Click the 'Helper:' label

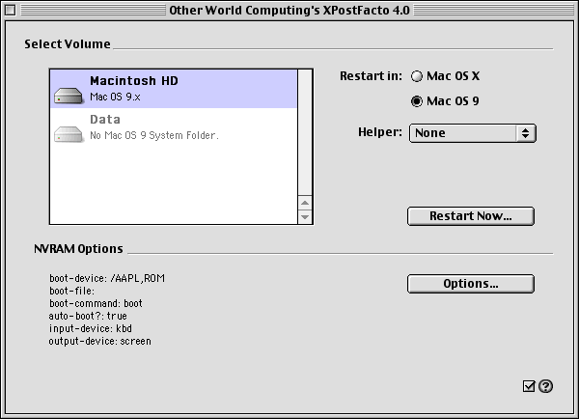[380, 132]
